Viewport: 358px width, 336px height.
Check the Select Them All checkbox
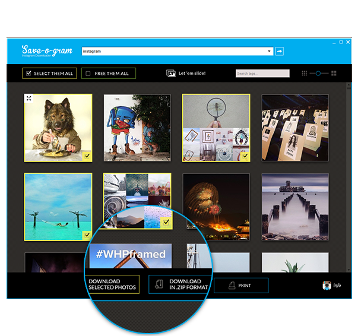pos(28,74)
